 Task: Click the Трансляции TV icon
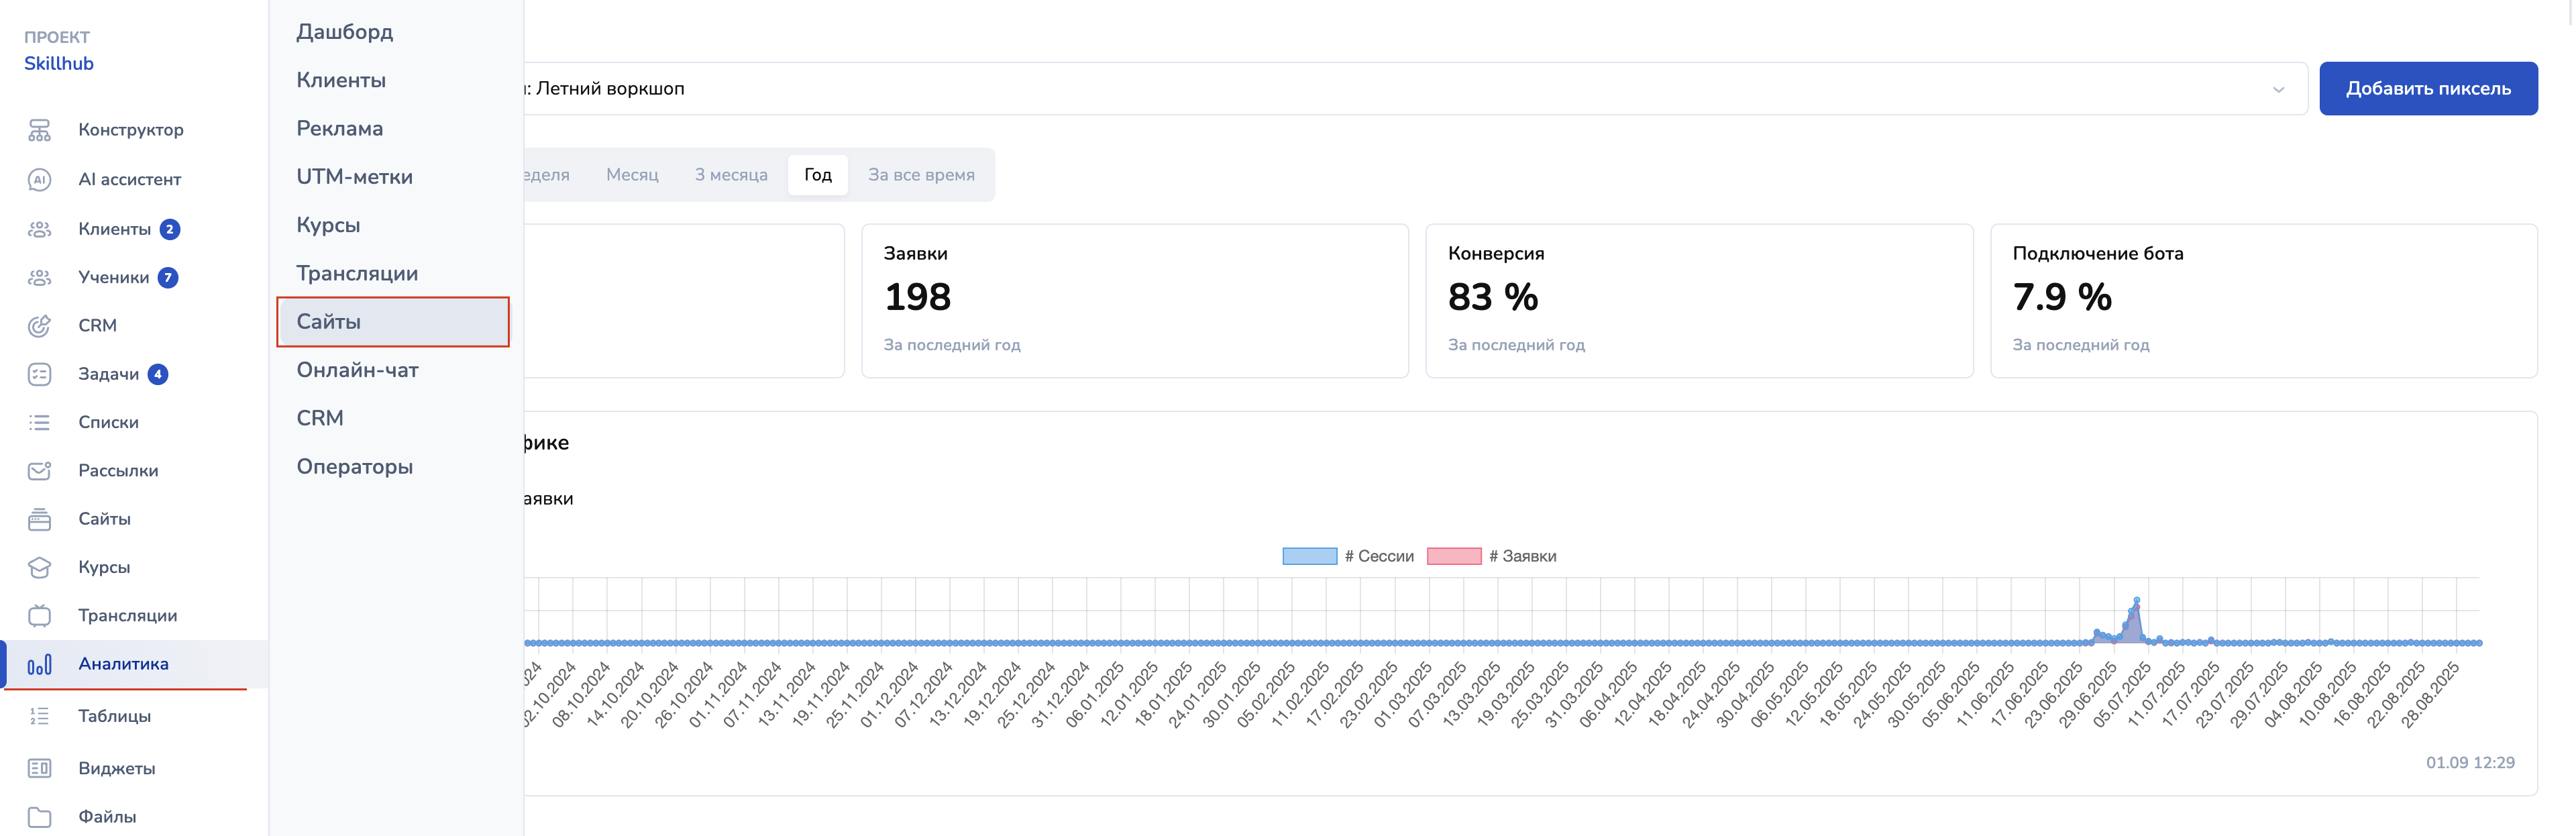pyautogui.click(x=39, y=616)
